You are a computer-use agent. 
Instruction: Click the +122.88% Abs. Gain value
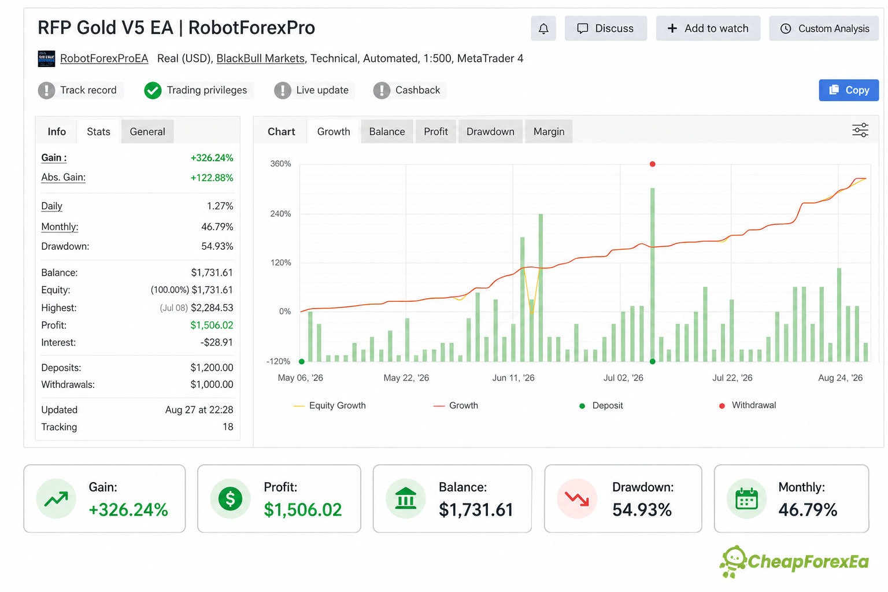click(x=212, y=177)
